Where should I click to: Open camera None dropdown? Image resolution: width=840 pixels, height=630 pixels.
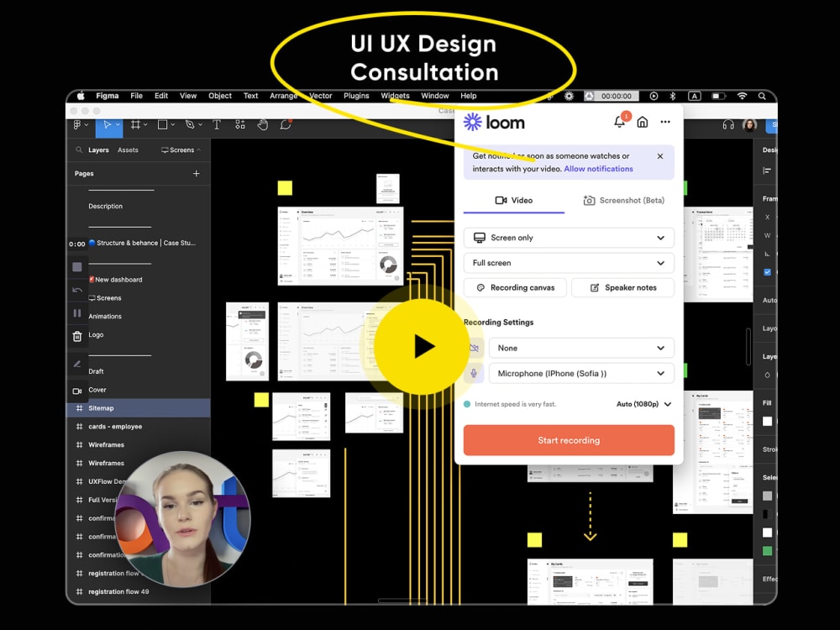pos(581,349)
